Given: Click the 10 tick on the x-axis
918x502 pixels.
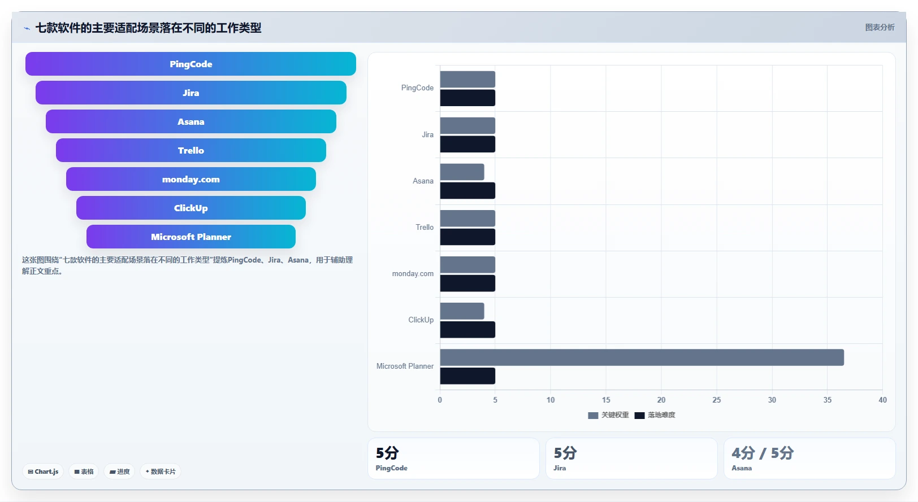Looking at the screenshot, I should [551, 400].
